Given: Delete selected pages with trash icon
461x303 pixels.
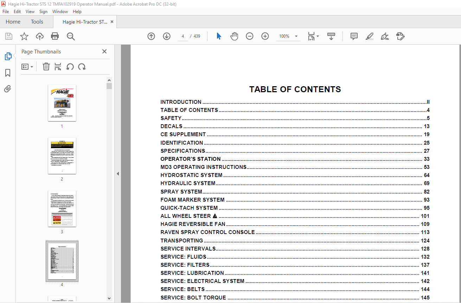Looking at the screenshot, I should pyautogui.click(x=46, y=67).
